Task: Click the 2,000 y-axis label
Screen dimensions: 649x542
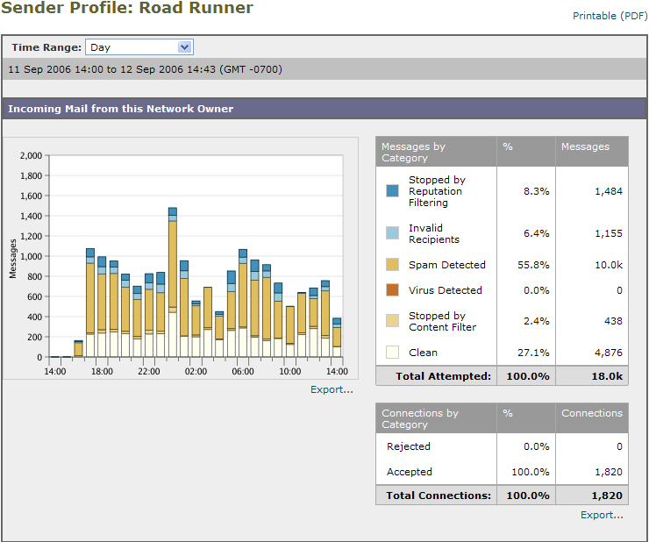Action: tap(31, 156)
